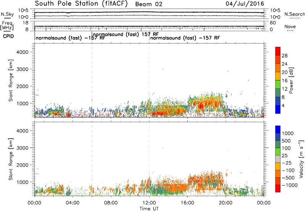Click the 'Time UT' axis title
Viewport: 305px width, 211px height.
click(x=149, y=209)
